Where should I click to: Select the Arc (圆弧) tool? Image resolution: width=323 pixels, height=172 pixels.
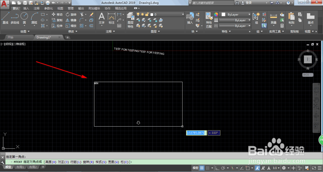tap(35, 18)
